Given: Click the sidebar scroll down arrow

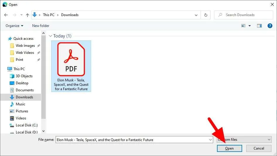Looking at the screenshot, I should (43, 131).
